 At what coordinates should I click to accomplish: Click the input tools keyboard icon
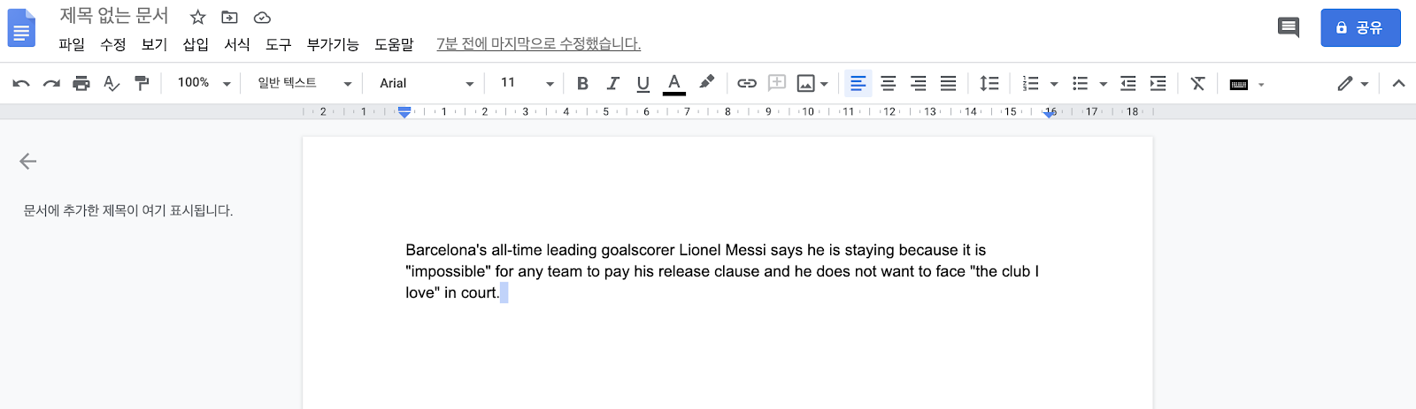tap(1239, 84)
